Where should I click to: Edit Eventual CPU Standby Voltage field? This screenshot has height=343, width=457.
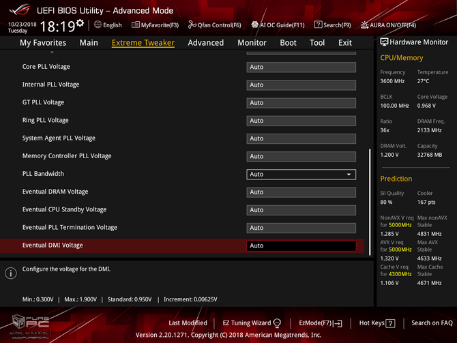point(301,210)
